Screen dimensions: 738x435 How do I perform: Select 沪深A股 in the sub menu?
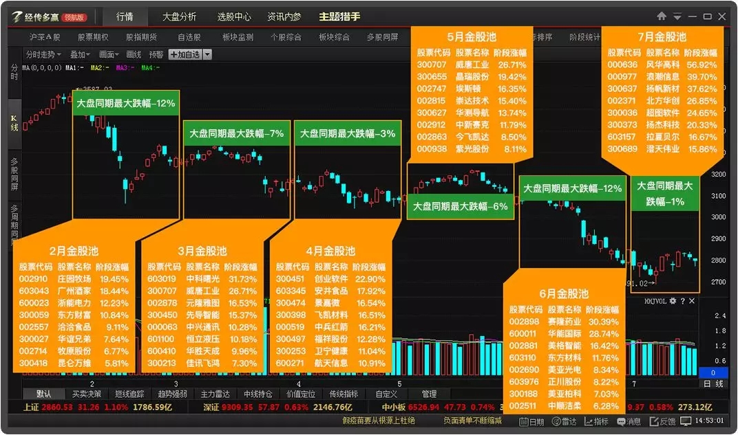click(x=45, y=37)
